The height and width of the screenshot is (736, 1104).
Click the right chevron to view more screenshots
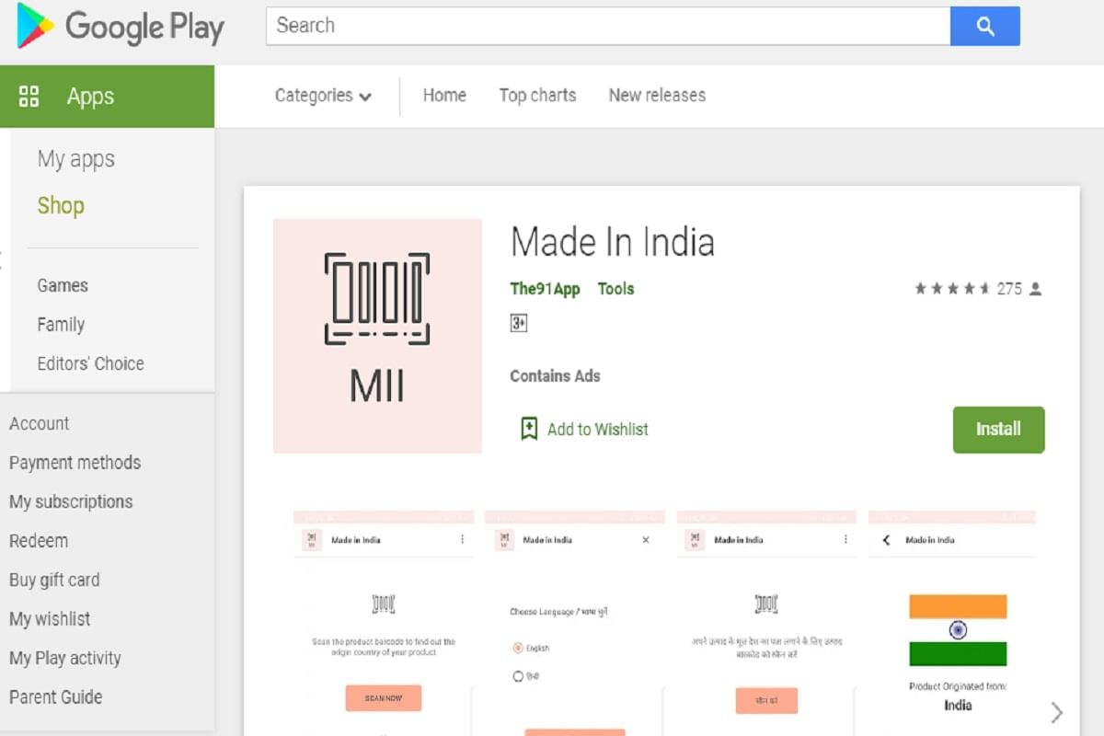click(x=1056, y=711)
